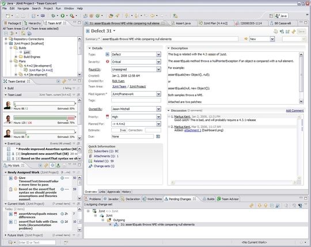Switch to the Work Items tab
Screen dimensions: 311x247
(152, 199)
